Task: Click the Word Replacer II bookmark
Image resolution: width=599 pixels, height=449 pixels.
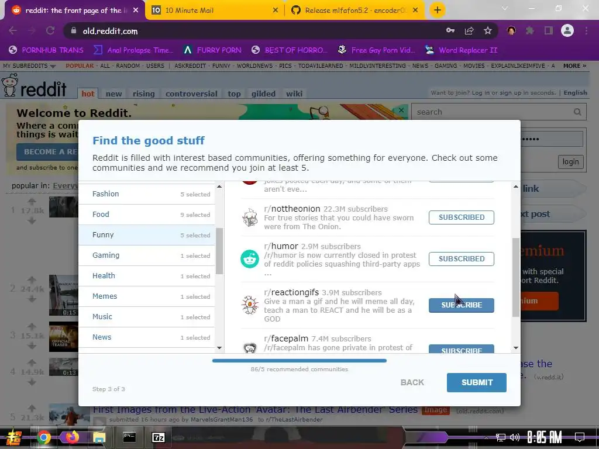Action: pos(461,50)
